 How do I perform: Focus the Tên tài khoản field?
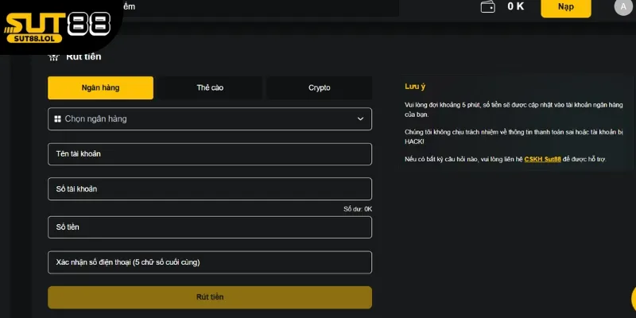click(x=210, y=154)
